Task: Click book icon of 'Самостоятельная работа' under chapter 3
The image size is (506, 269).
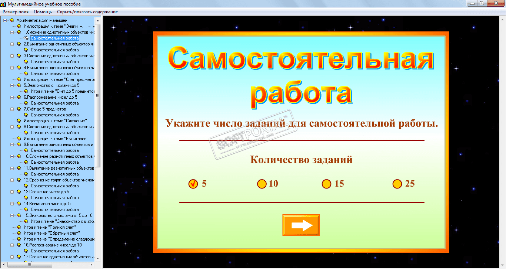Action: (x=26, y=62)
